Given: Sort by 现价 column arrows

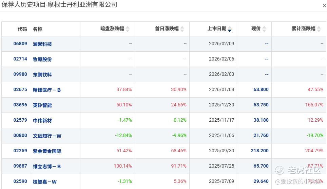Looking at the screenshot, I should [264, 29].
